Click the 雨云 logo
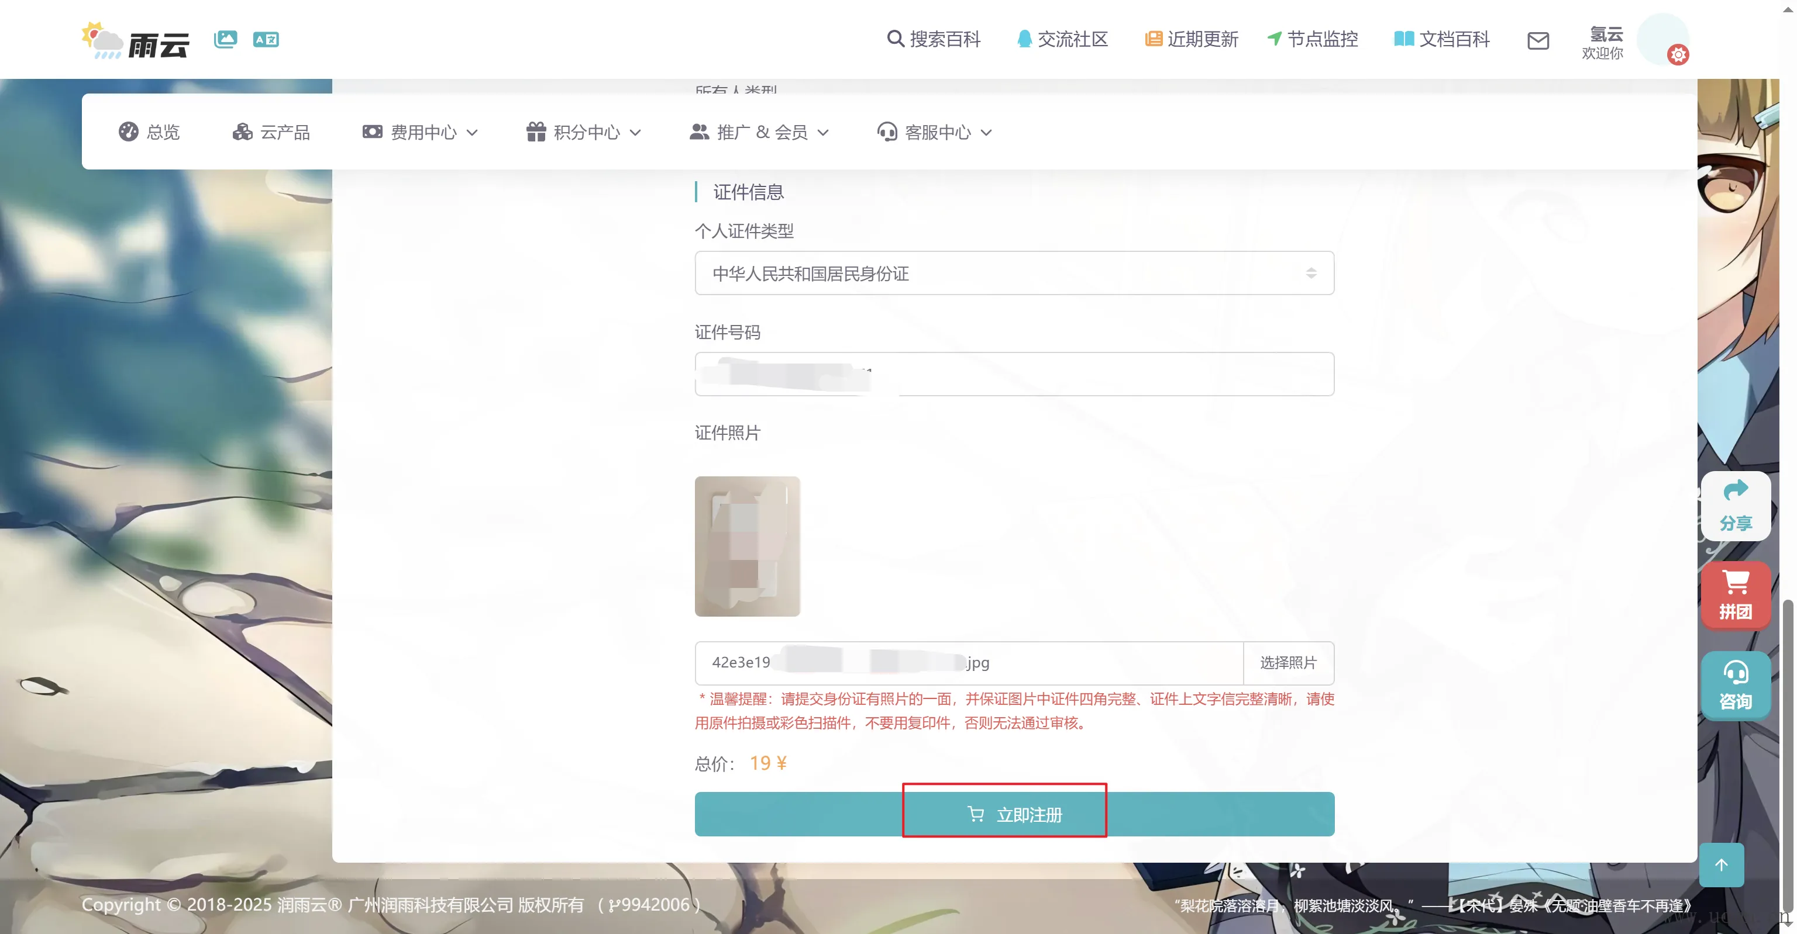This screenshot has width=1797, height=934. [x=136, y=40]
